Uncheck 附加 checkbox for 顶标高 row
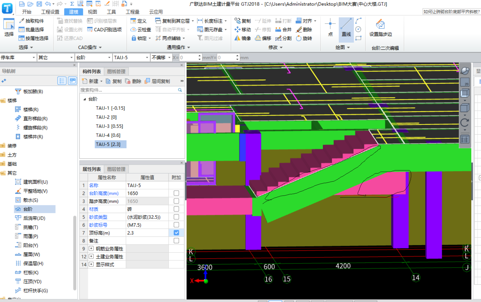 click(x=176, y=233)
